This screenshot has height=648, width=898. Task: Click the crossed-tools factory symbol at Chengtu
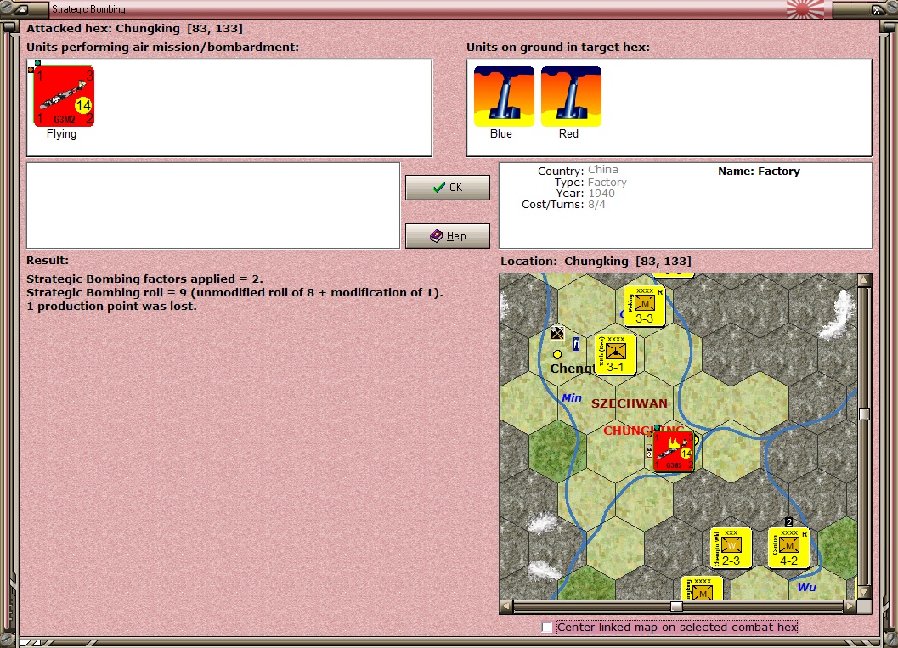[x=557, y=333]
